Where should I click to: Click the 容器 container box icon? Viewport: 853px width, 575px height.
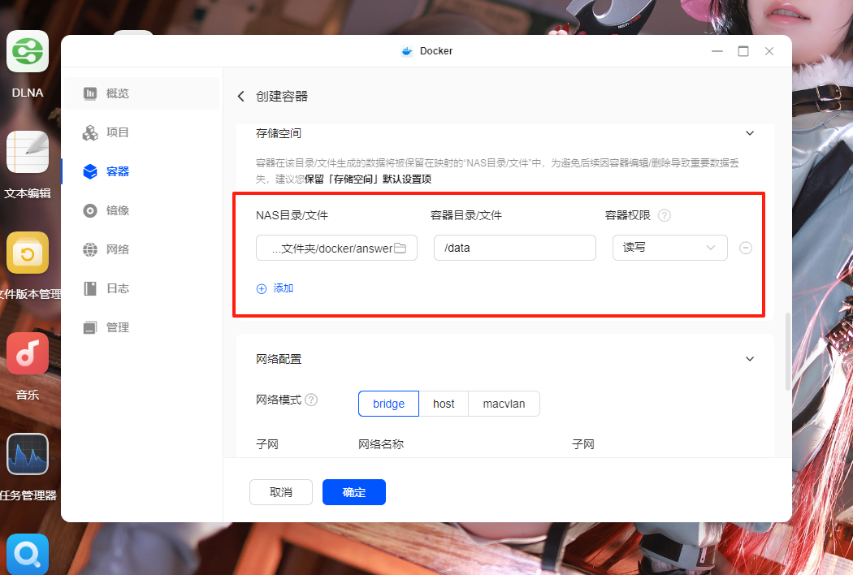89,171
